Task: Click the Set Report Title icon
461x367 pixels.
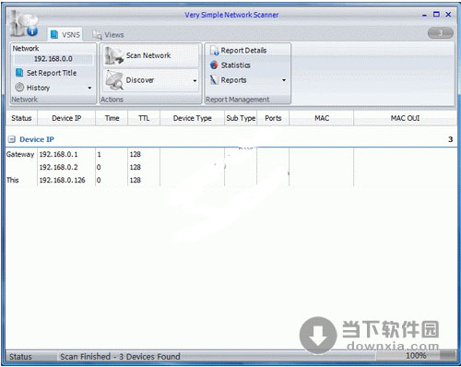Action: [x=19, y=73]
